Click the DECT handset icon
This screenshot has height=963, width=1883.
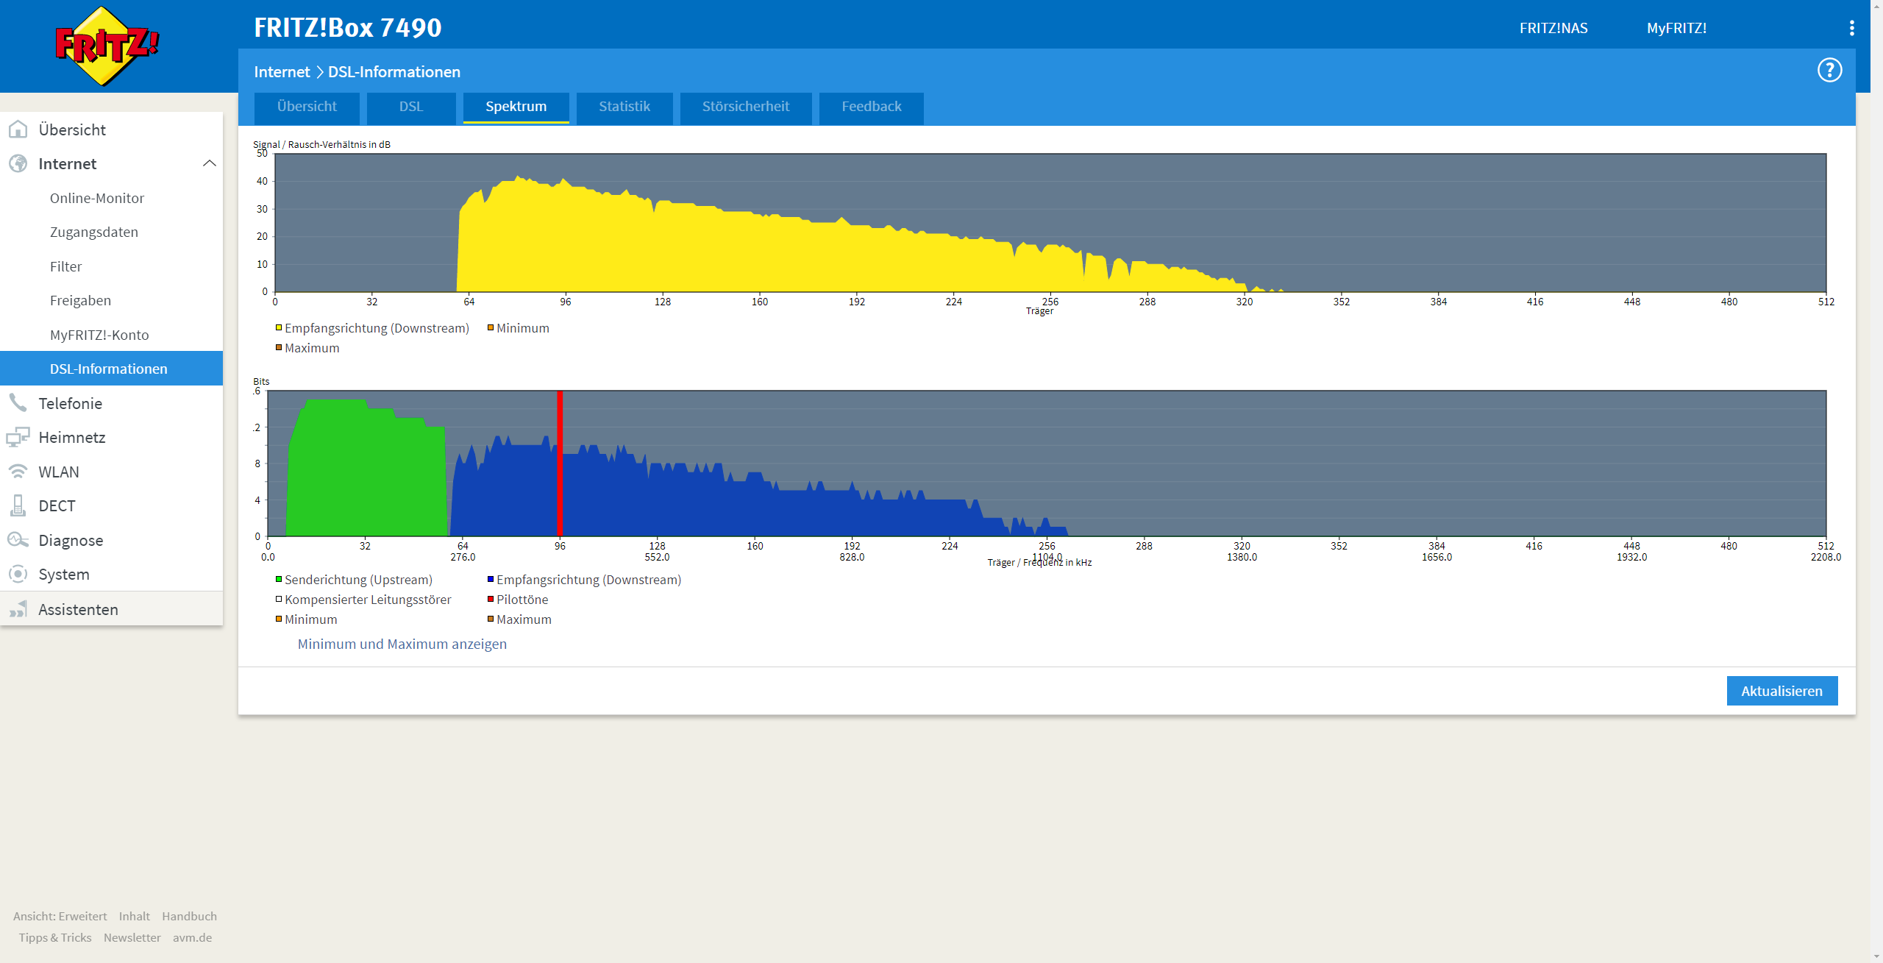(18, 506)
